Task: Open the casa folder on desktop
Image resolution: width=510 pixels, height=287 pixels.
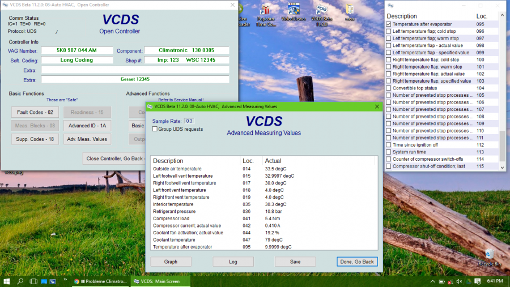Action: [x=350, y=12]
